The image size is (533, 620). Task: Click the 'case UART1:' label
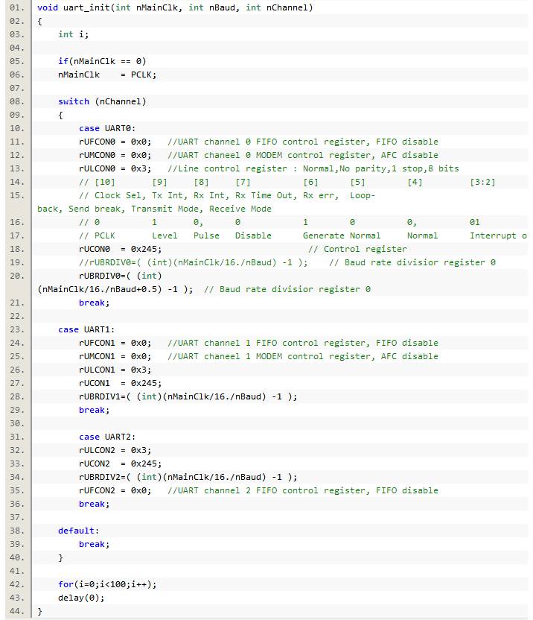click(x=86, y=330)
